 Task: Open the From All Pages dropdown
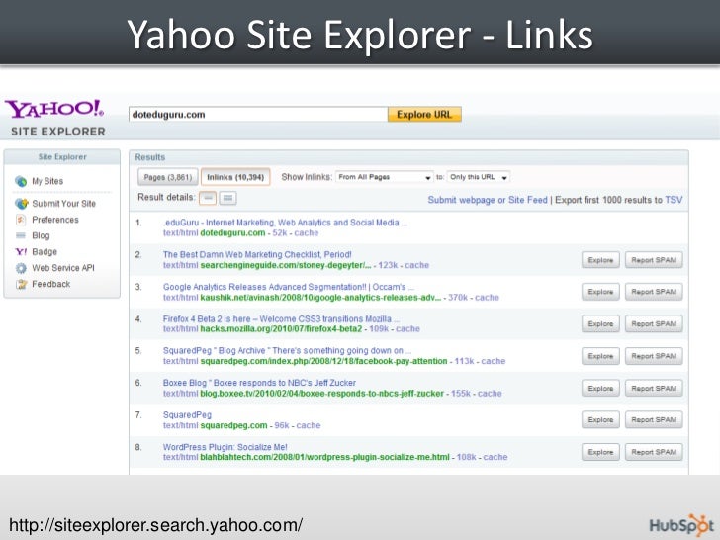[385, 177]
